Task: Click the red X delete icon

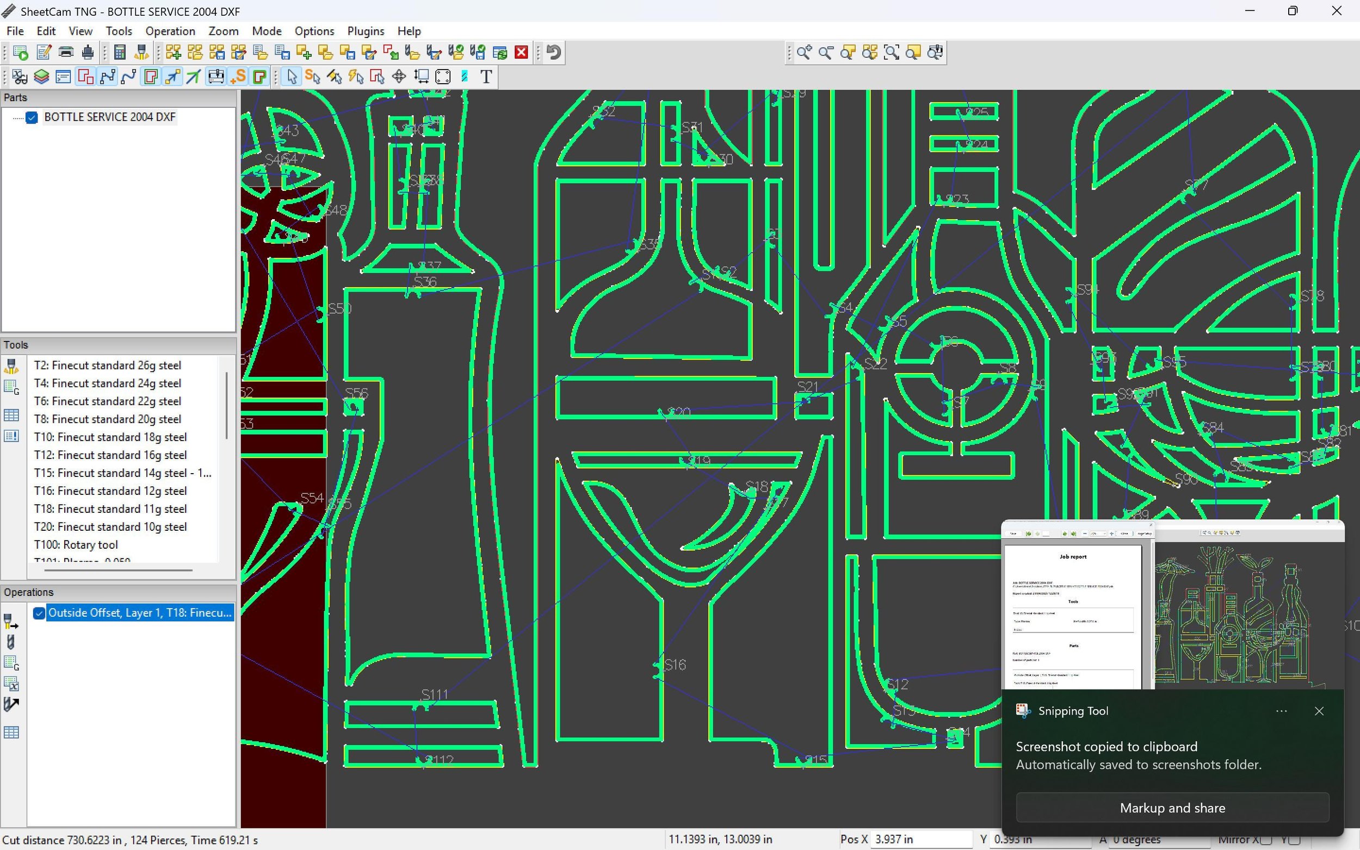Action: click(521, 52)
